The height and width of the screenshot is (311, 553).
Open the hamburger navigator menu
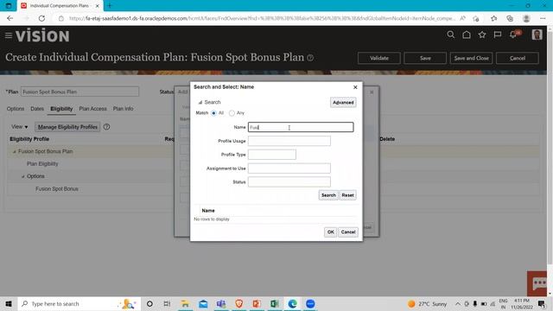[x=9, y=35]
